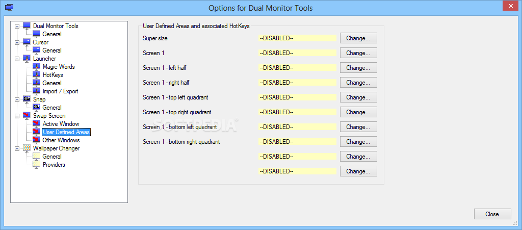Viewport: 522px width, 230px height.
Task: Select the Launcher label in tree
Action: pos(44,59)
